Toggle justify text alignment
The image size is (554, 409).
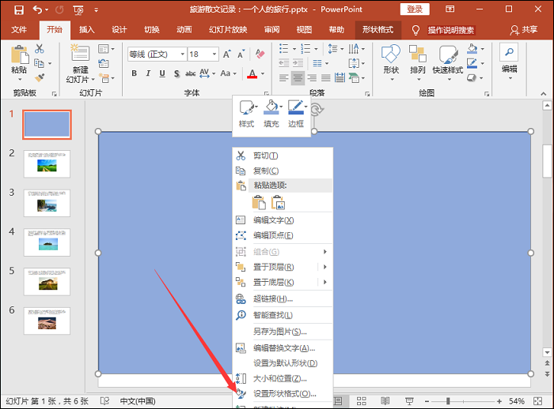(x=326, y=78)
